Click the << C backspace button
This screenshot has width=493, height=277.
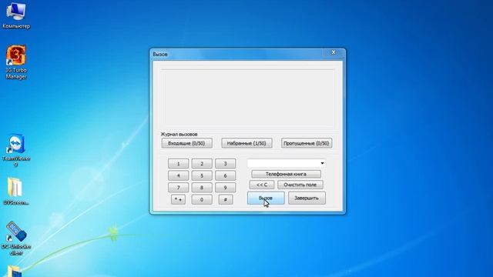point(262,185)
